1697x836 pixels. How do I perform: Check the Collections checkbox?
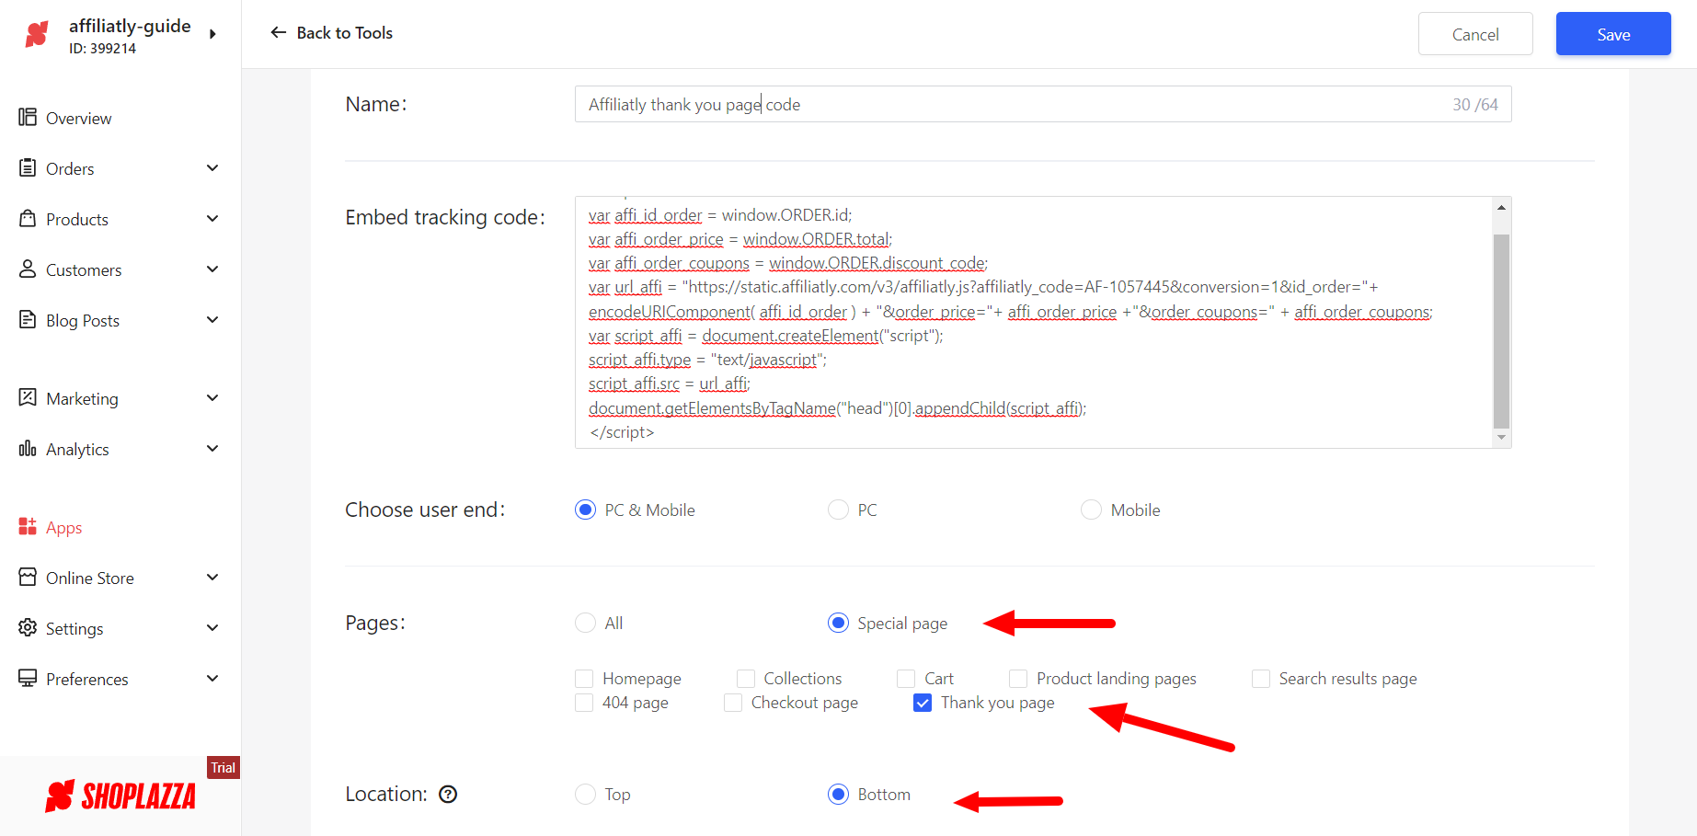coord(746,679)
